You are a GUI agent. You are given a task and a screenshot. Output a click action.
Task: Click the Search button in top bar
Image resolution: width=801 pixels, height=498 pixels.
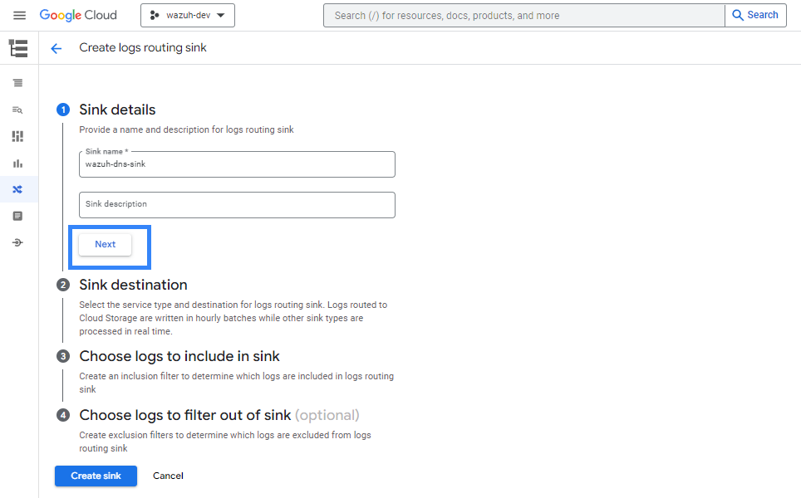tap(755, 15)
